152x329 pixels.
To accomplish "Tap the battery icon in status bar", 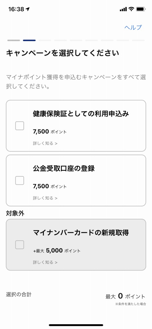I will tap(141, 9).
